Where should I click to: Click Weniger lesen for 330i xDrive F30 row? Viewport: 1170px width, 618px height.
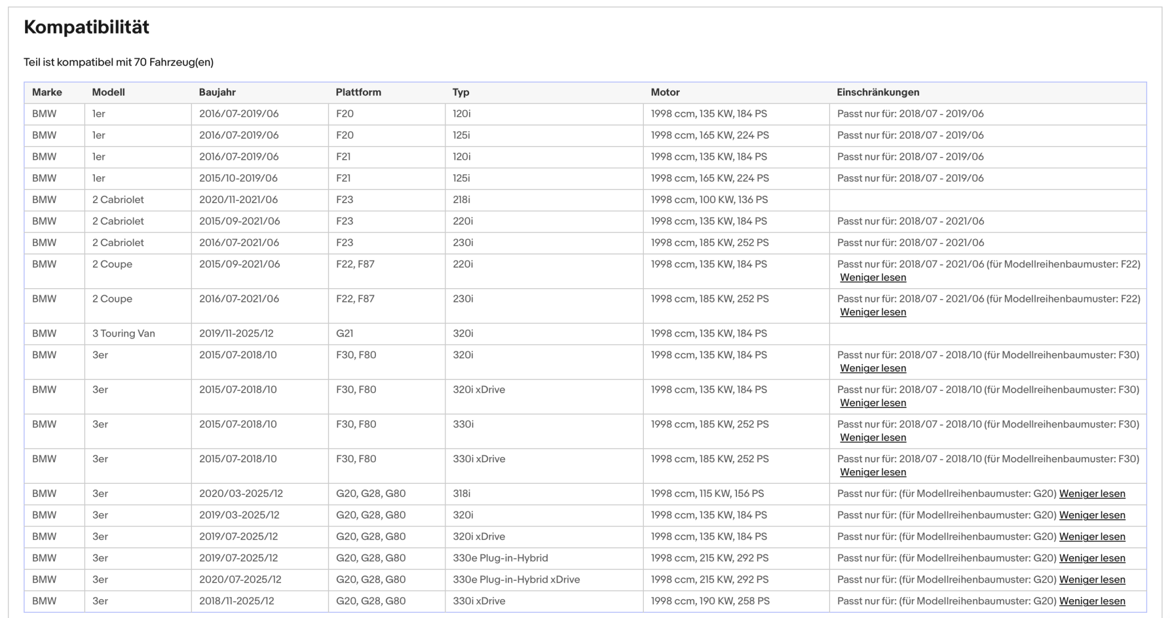[x=872, y=472]
